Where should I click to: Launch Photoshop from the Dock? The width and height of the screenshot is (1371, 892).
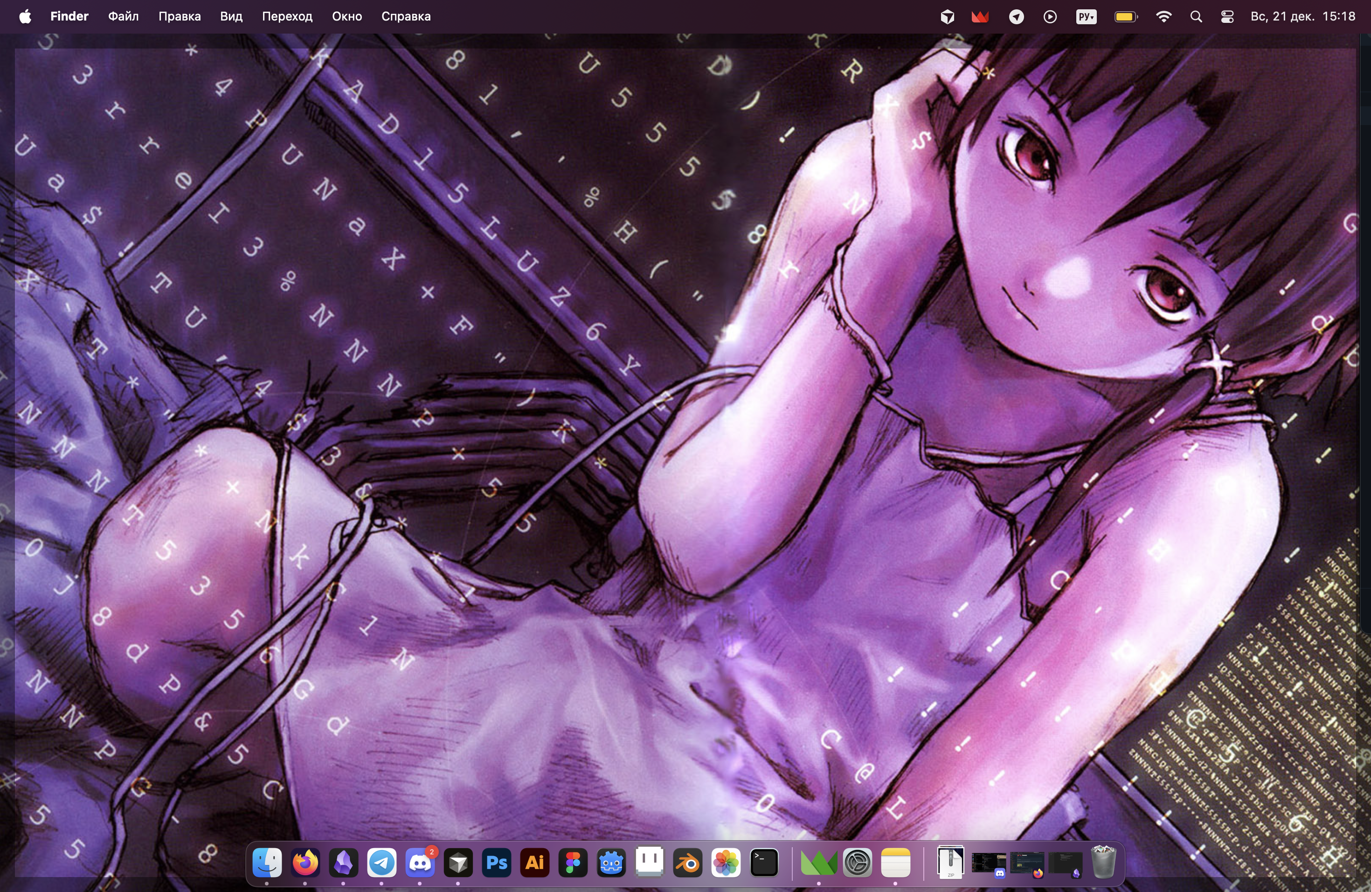coord(497,863)
